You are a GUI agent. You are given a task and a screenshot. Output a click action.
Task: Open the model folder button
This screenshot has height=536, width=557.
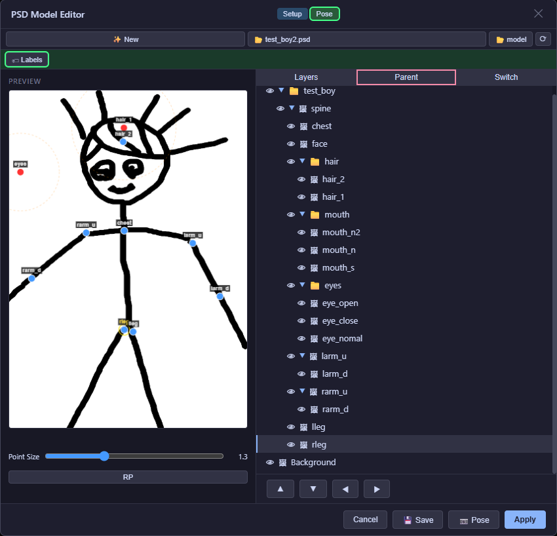[x=511, y=39]
